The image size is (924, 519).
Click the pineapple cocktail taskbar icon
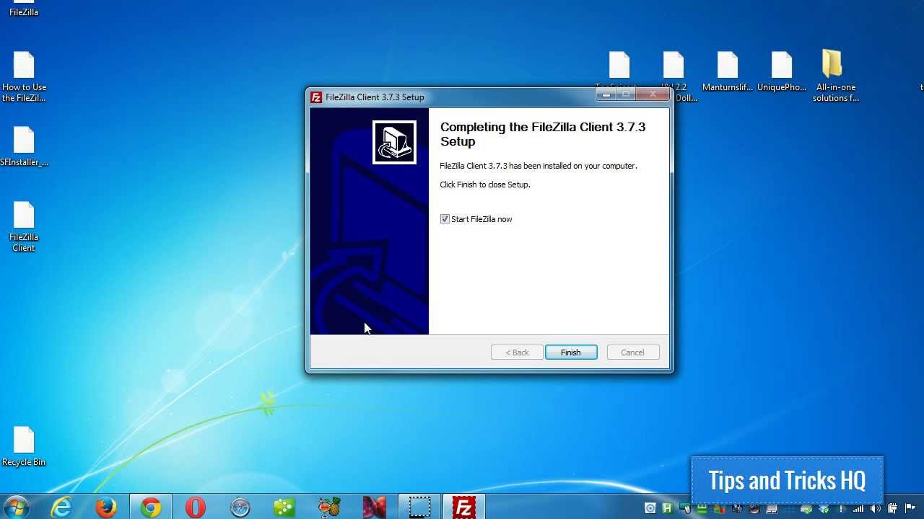[329, 507]
